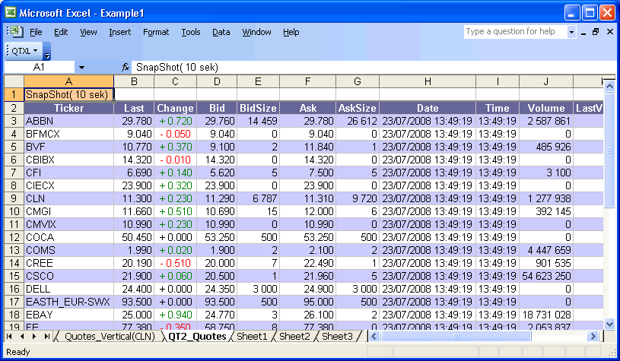Screen dimensions: 620x361
Task: Click the Type a question for help box
Action: pos(515,32)
